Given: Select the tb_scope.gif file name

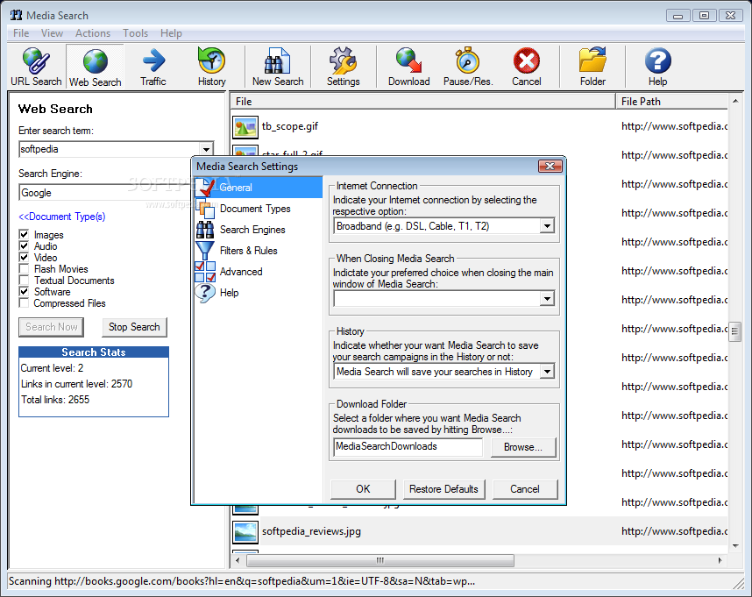Looking at the screenshot, I should [290, 126].
